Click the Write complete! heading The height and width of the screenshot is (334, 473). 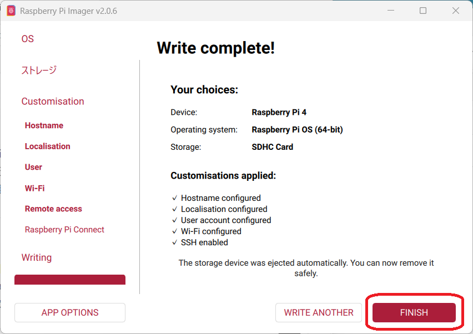(215, 48)
